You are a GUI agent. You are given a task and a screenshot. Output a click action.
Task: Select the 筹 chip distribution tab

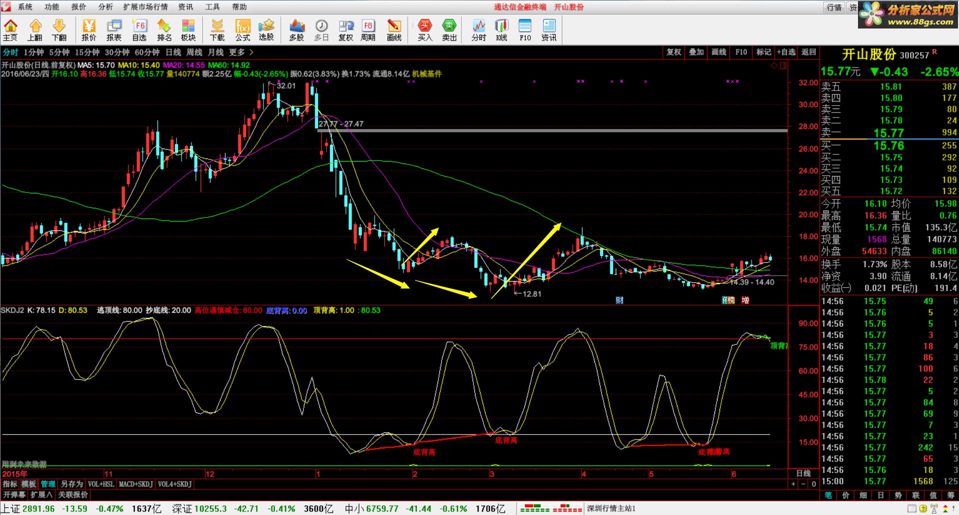[x=950, y=495]
